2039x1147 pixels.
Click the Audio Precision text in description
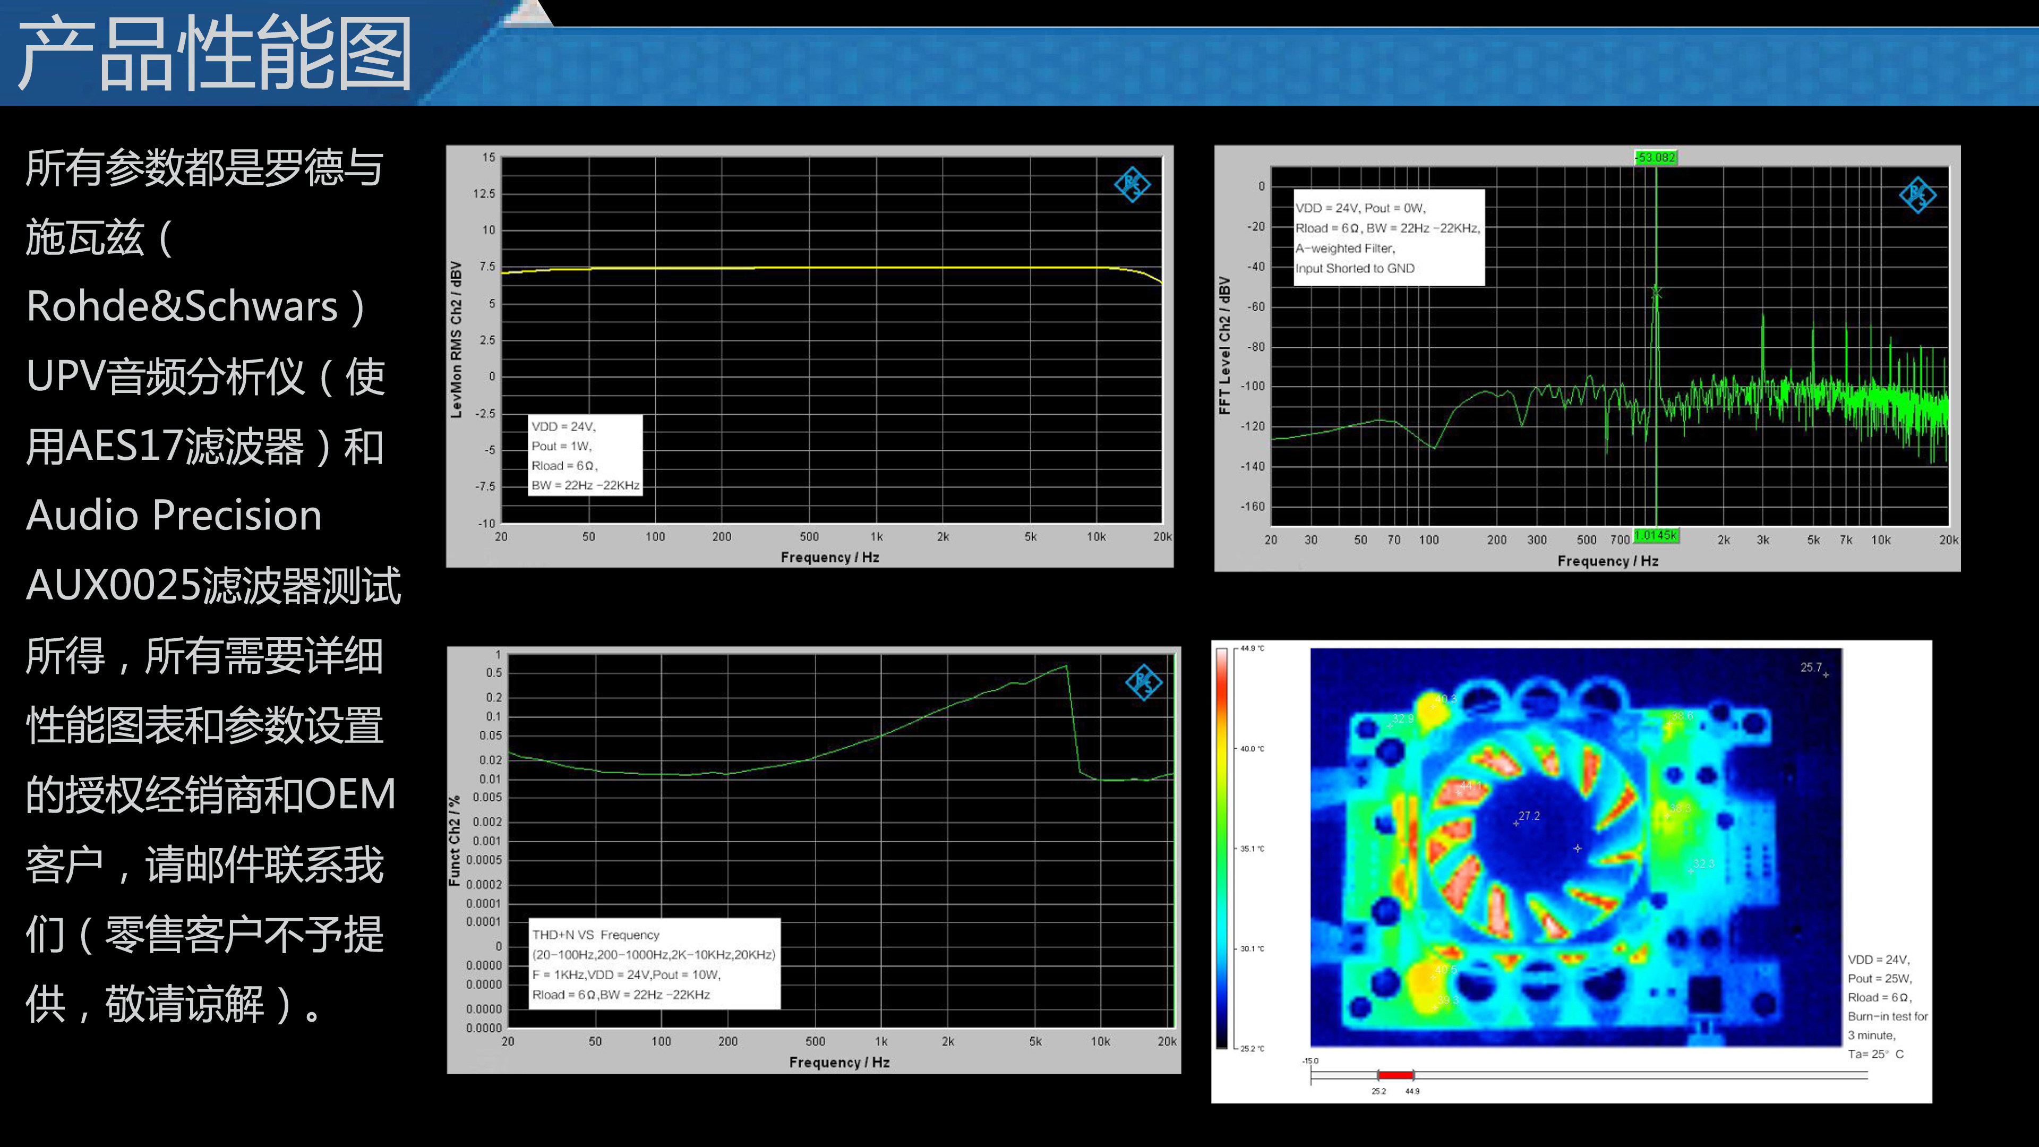[x=174, y=515]
